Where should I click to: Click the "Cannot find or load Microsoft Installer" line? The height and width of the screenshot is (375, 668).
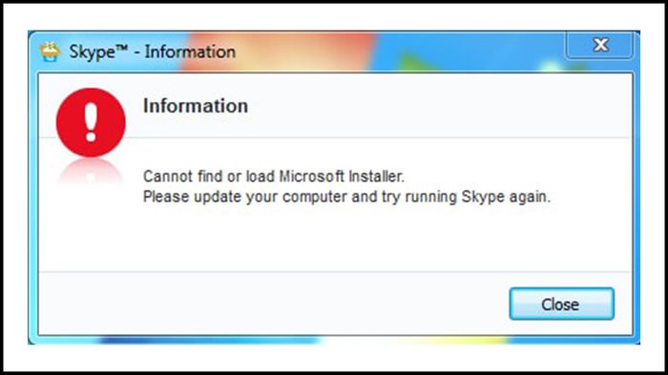(x=274, y=176)
